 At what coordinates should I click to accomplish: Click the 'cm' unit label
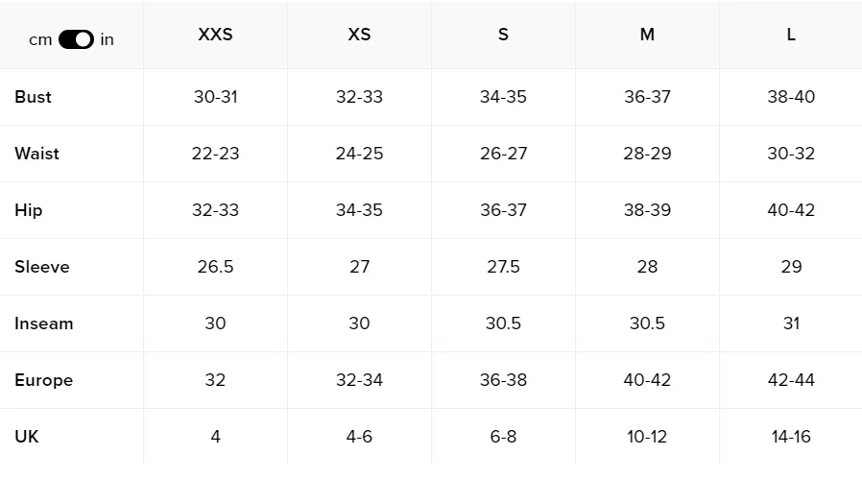[x=40, y=40]
